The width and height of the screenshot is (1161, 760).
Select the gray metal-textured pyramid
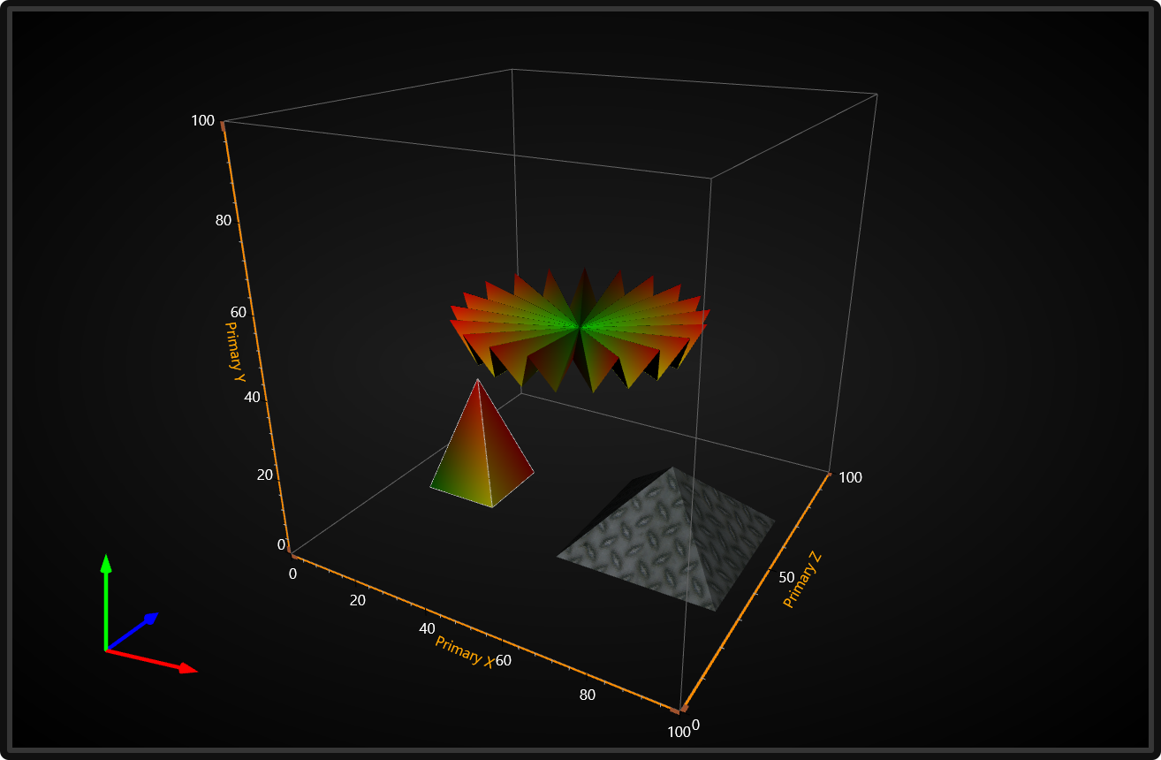click(667, 538)
